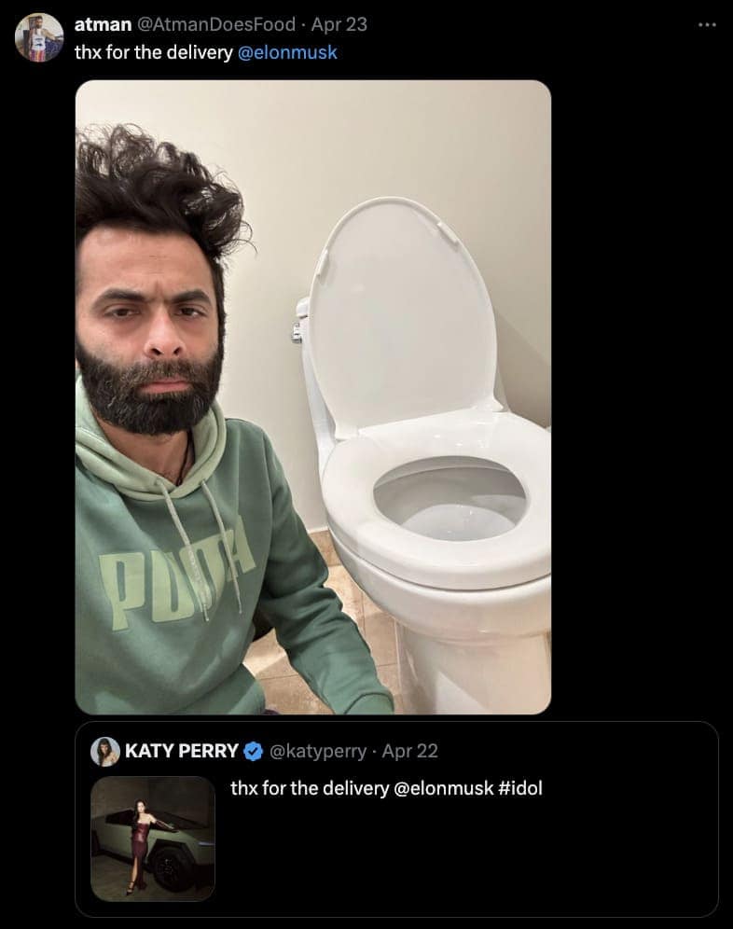Open @elonmusk mention in atman's tweet

(287, 52)
